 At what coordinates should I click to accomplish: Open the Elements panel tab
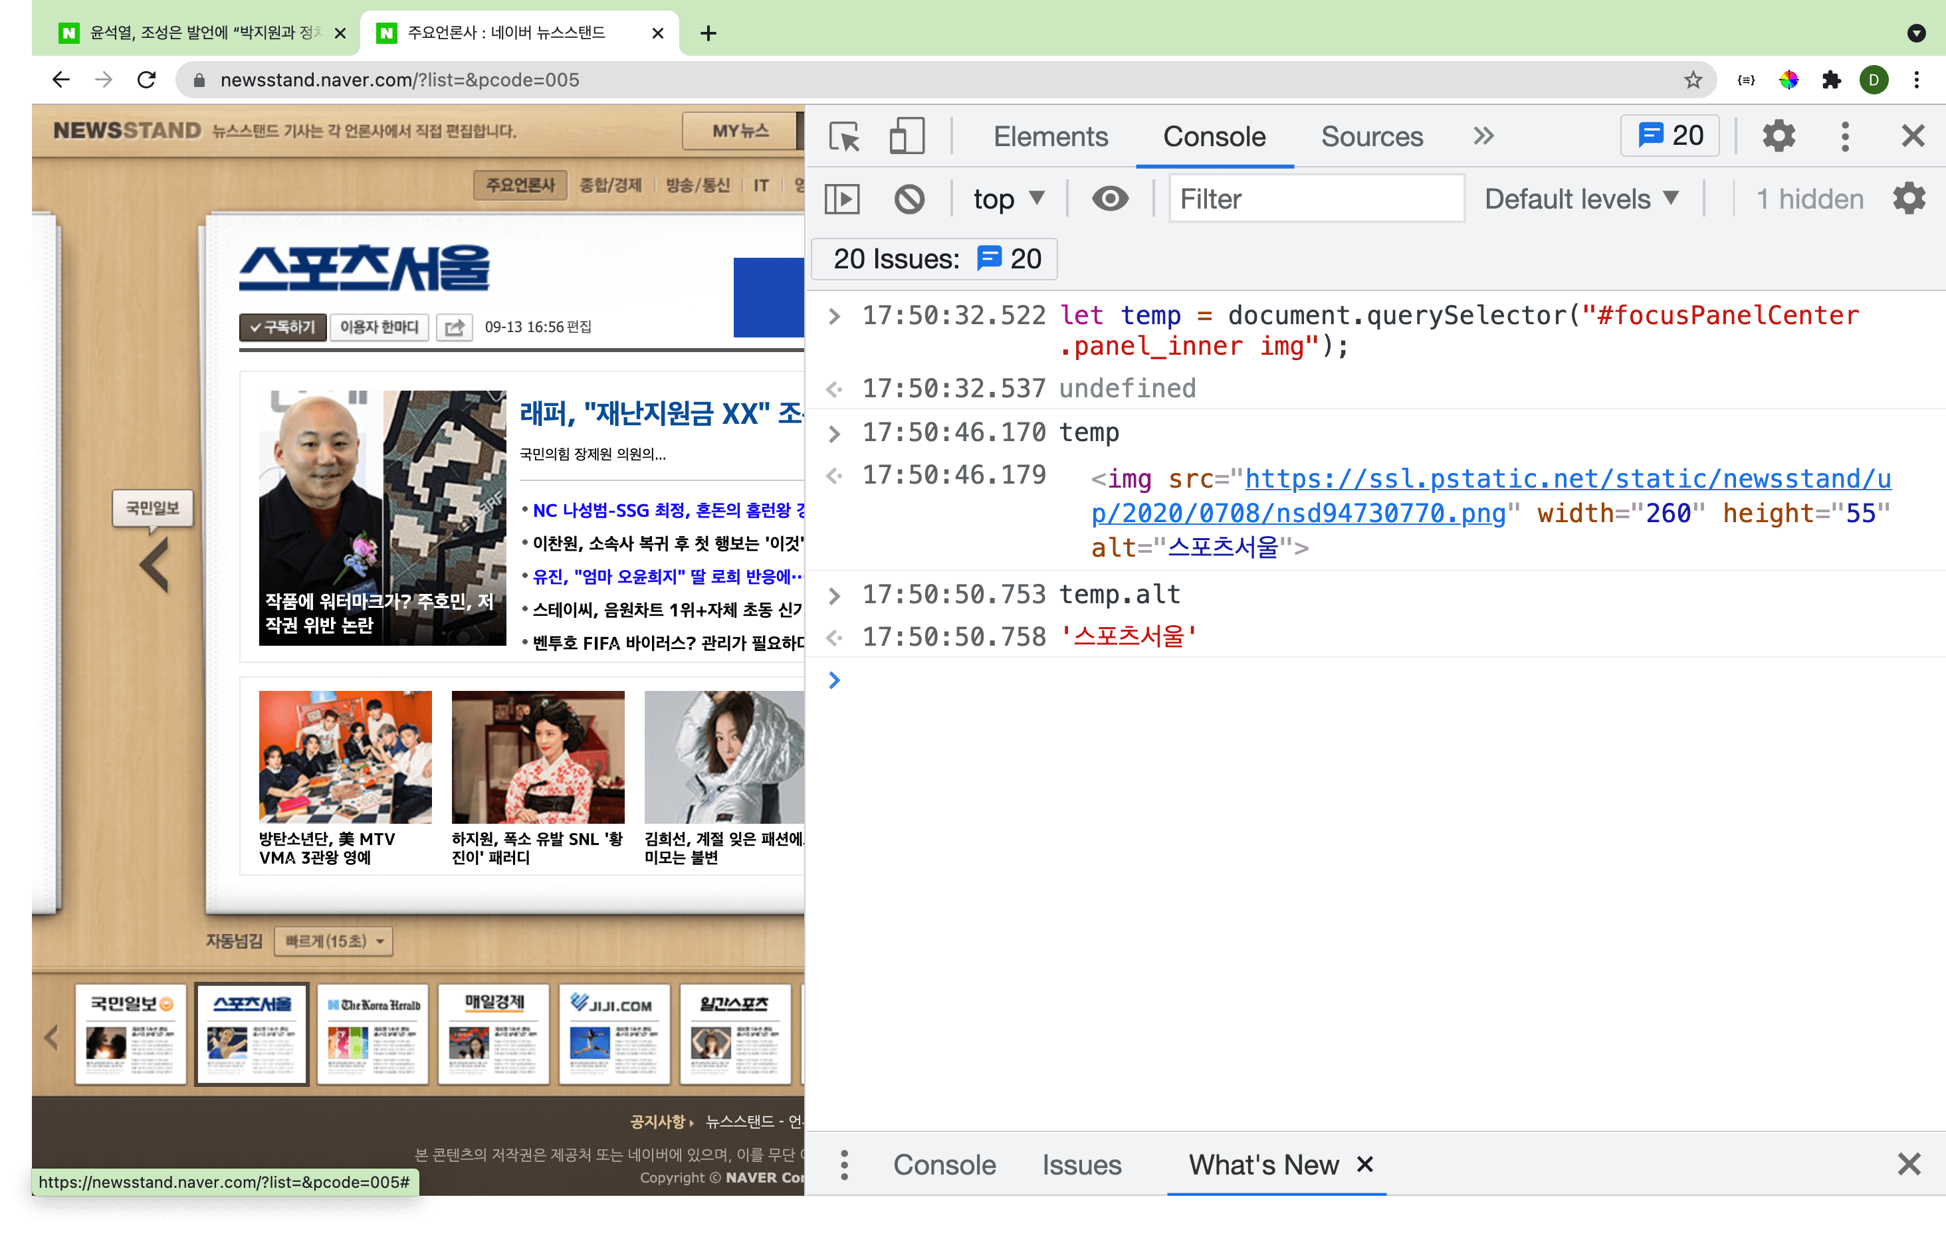coord(1050,136)
